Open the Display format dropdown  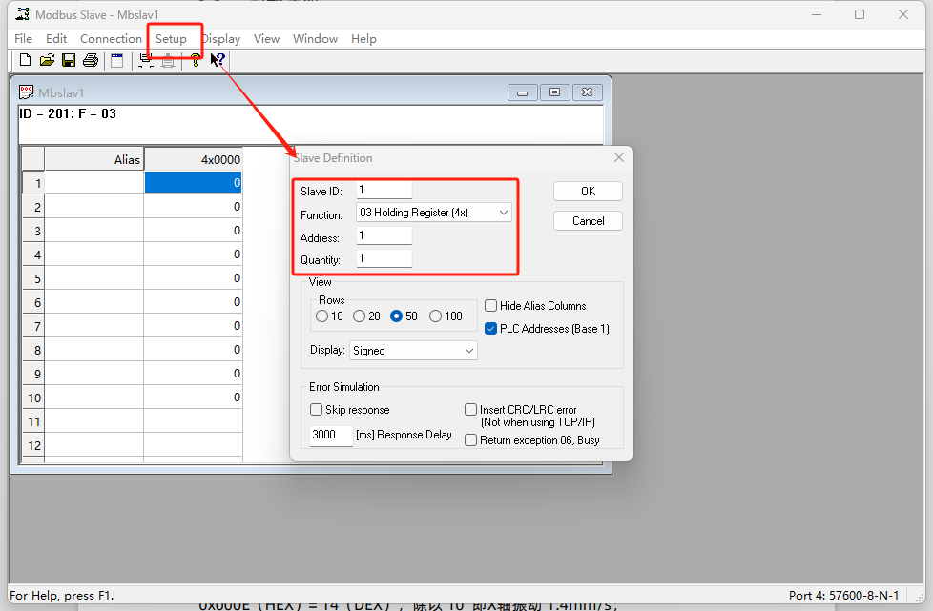[413, 351]
